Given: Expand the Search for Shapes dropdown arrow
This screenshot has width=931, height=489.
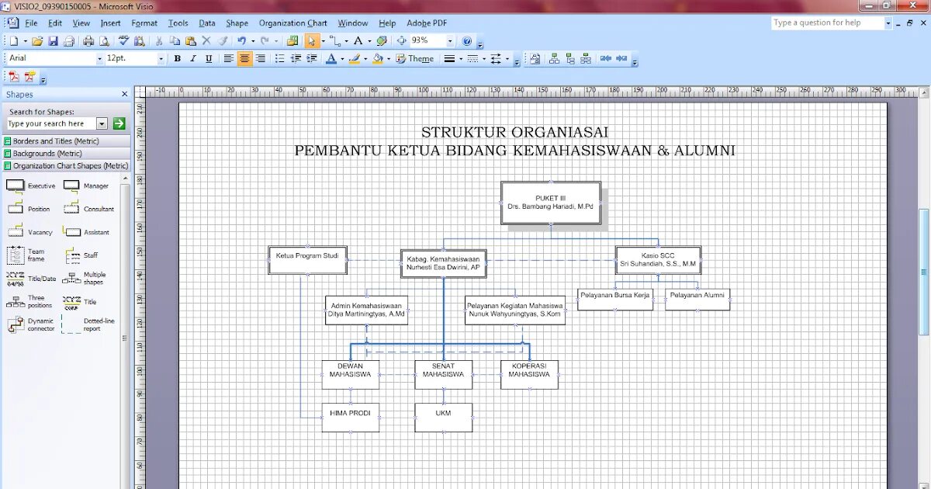Looking at the screenshot, I should [x=102, y=123].
